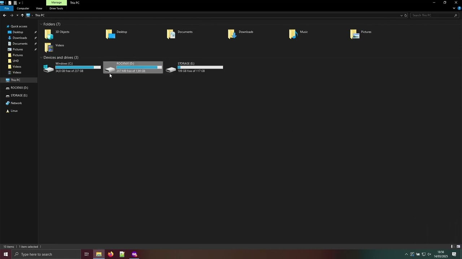This screenshot has height=259, width=462.
Task: Refresh the This PC view
Action: coord(406,15)
